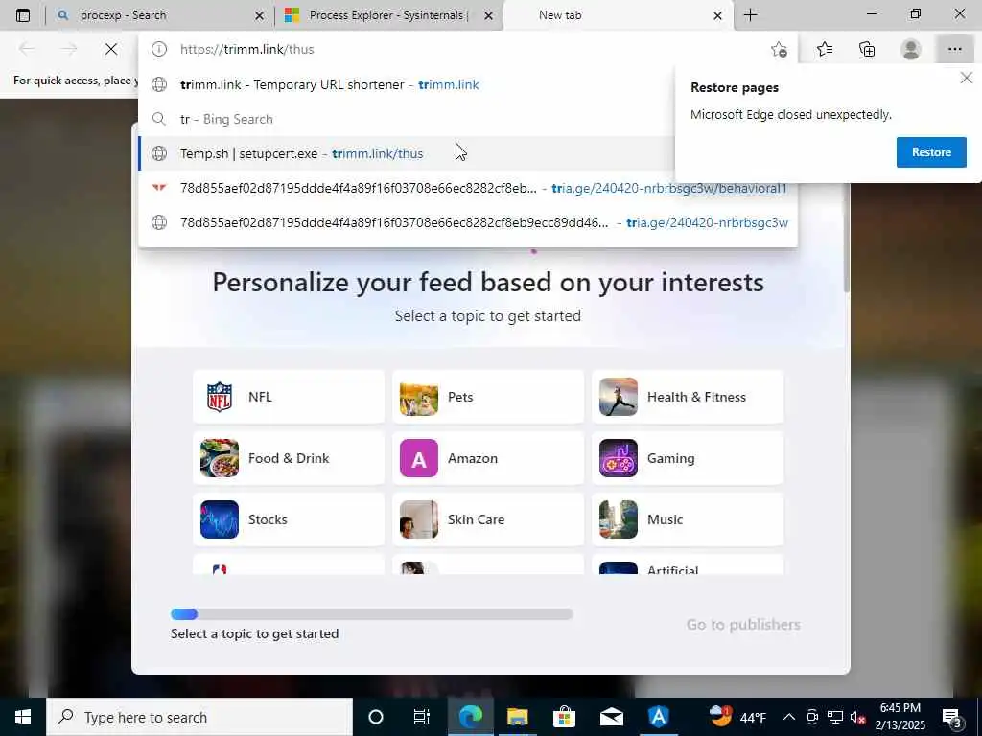Image resolution: width=982 pixels, height=736 pixels.
Task: Choose the NFL topic
Action: pyautogui.click(x=289, y=397)
